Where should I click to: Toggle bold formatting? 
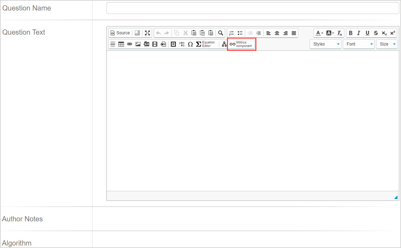click(351, 33)
